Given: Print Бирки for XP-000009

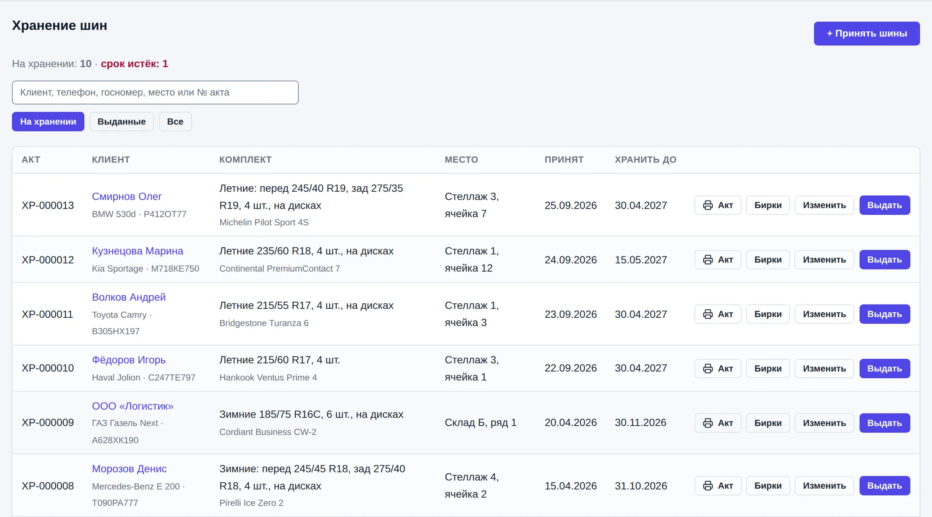Looking at the screenshot, I should pyautogui.click(x=768, y=423).
